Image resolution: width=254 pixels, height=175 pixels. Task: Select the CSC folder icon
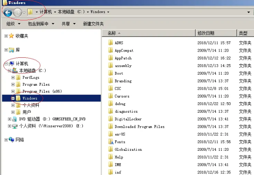click(x=111, y=88)
